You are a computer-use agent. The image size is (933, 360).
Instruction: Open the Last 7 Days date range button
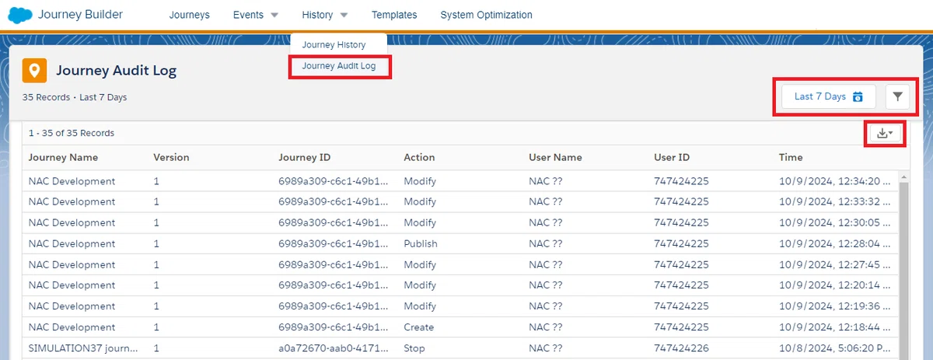tap(829, 96)
